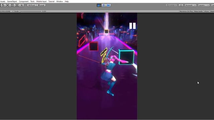Toggle VSync in Game view
Image resolution: width=214 pixels, height=120 pixels.
click(207, 11)
